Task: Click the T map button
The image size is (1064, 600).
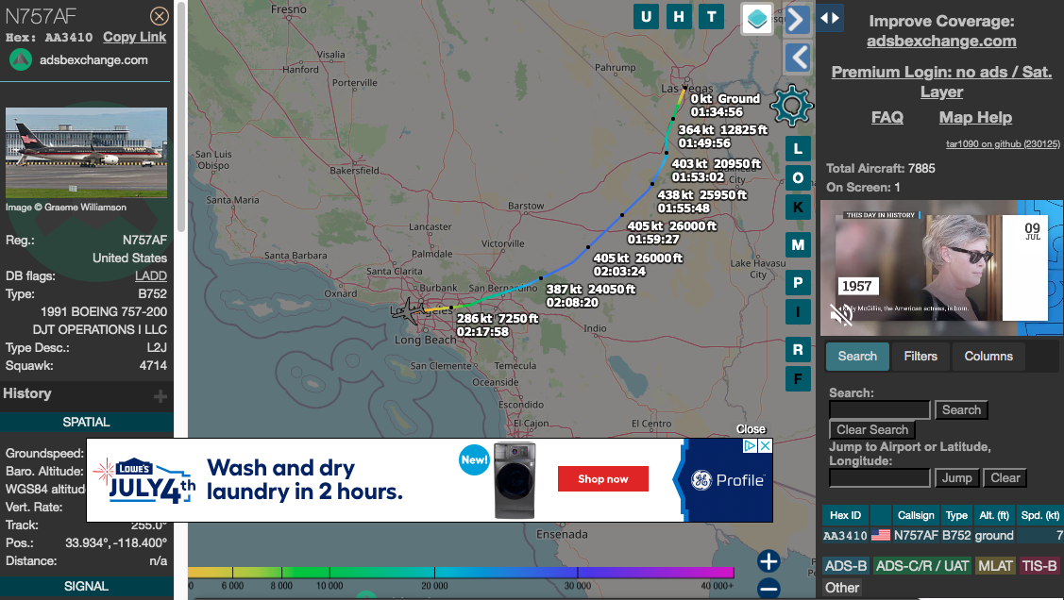Action: (711, 17)
